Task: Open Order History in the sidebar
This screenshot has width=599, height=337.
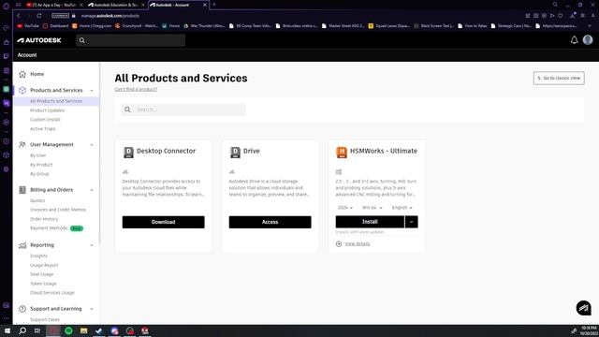Action: pyautogui.click(x=44, y=219)
